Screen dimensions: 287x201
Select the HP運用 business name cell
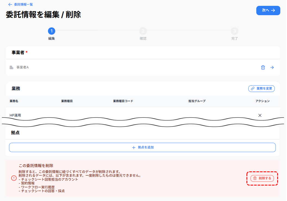click(x=15, y=115)
